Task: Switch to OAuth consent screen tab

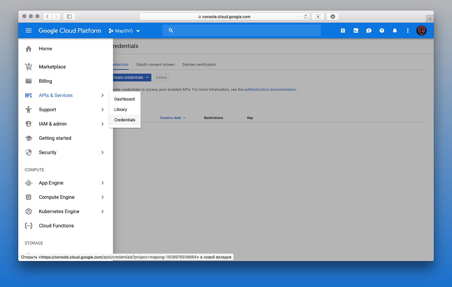Action: click(x=155, y=65)
